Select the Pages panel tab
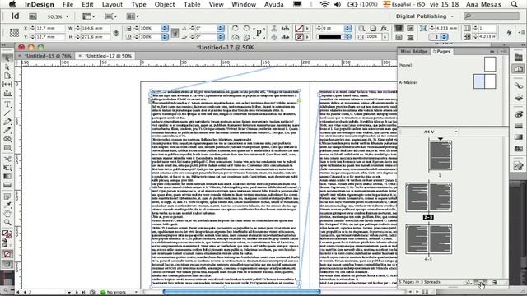527x296 pixels. pyautogui.click(x=441, y=51)
